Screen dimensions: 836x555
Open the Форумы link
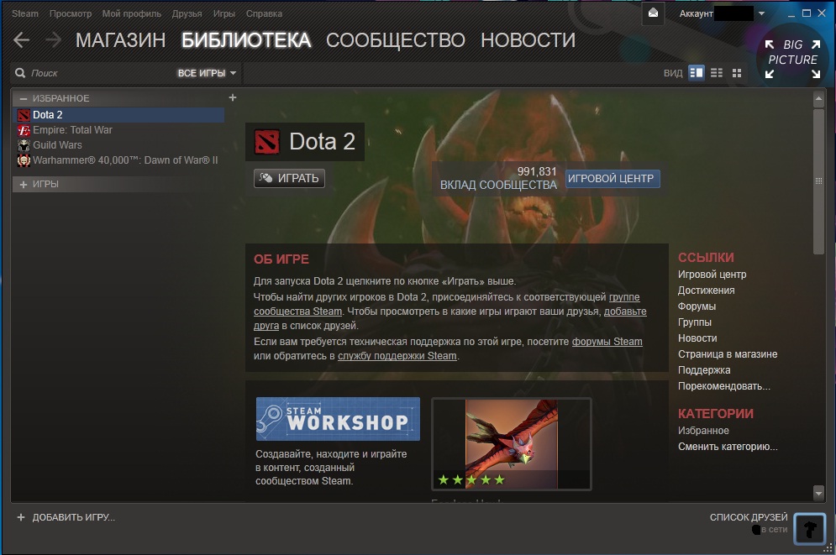click(x=697, y=306)
